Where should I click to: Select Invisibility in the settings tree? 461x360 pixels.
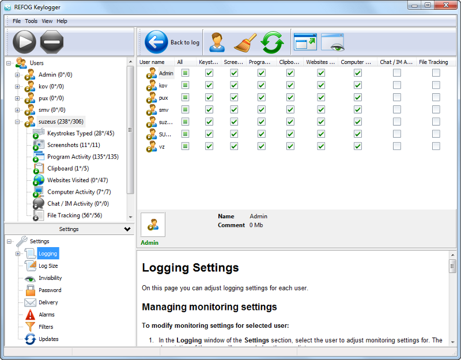(50, 278)
